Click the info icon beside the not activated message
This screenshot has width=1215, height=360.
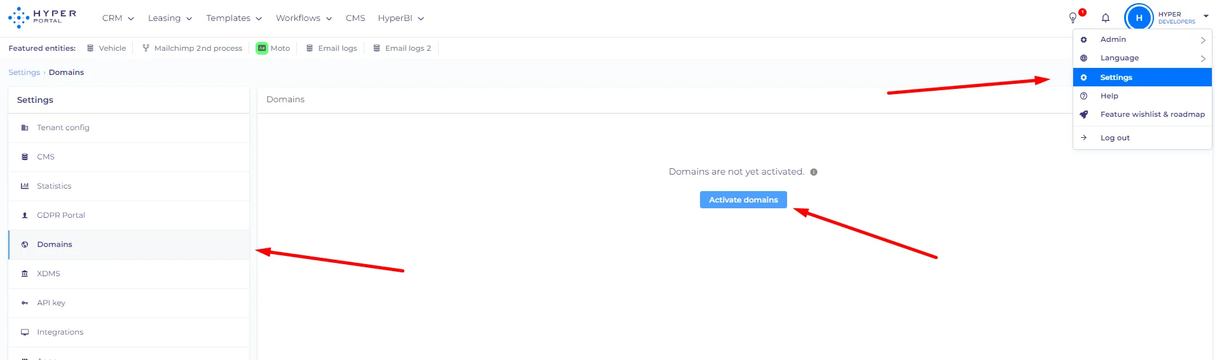(814, 172)
